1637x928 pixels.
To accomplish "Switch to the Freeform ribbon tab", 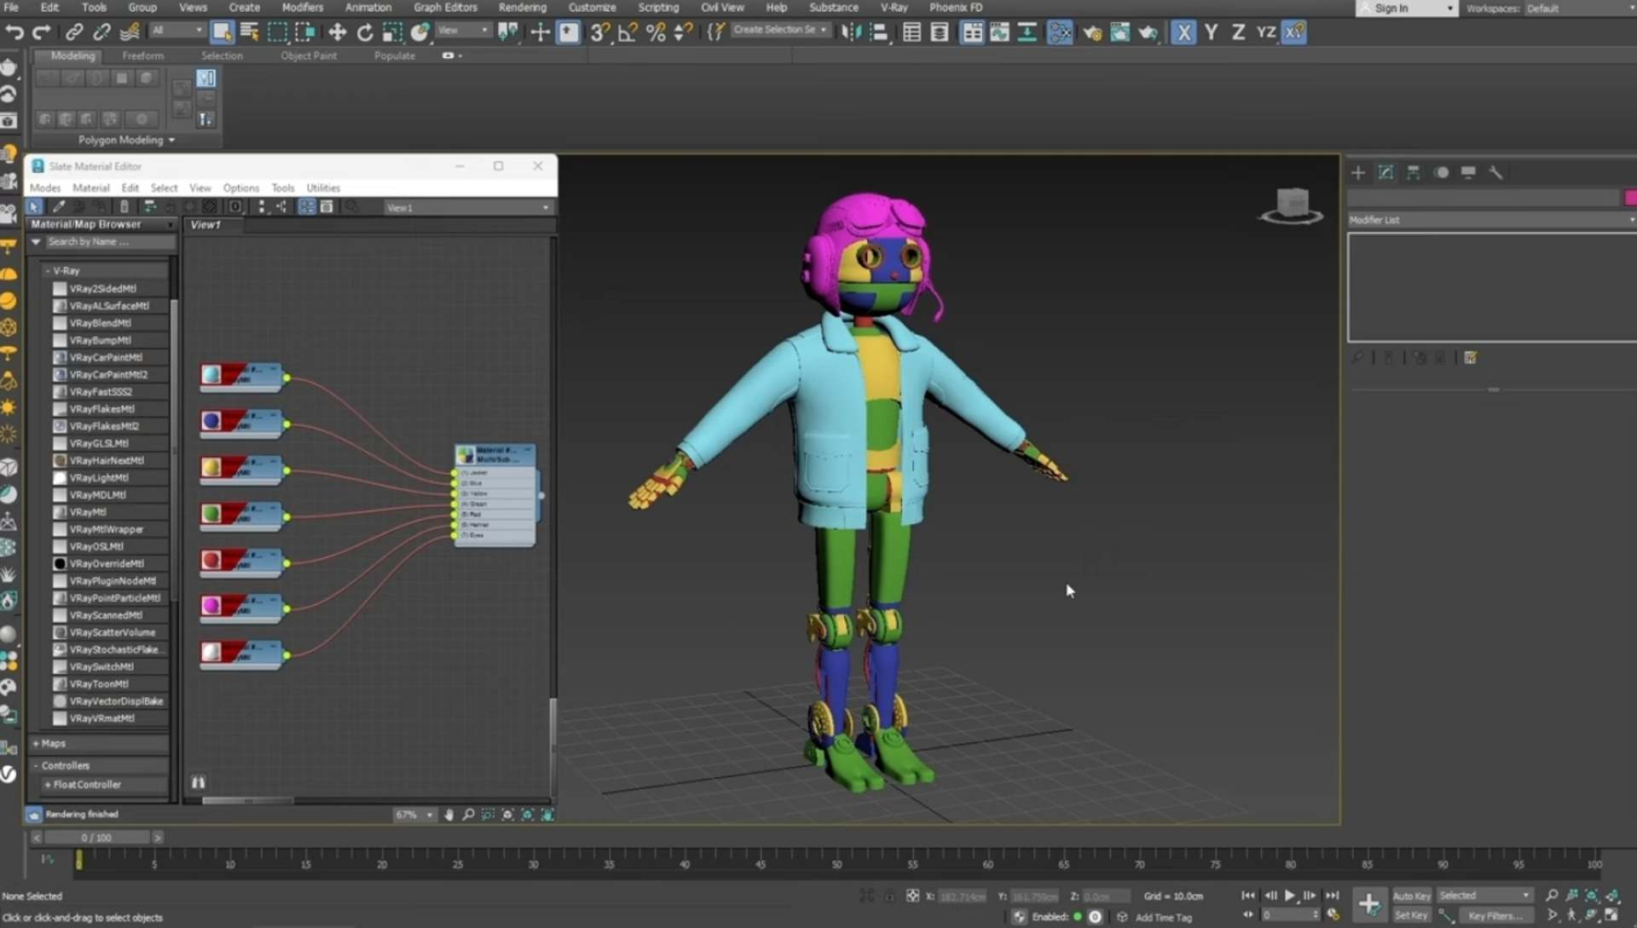I will pos(142,55).
